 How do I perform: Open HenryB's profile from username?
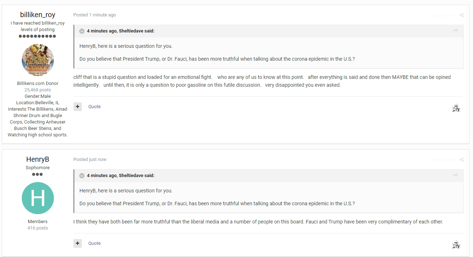[x=38, y=159]
